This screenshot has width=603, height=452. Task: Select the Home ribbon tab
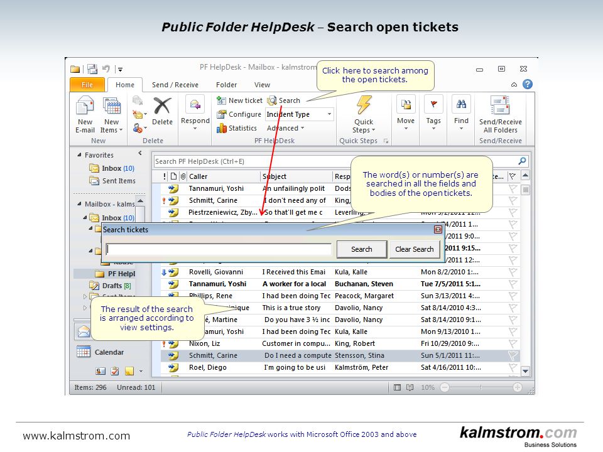point(125,85)
